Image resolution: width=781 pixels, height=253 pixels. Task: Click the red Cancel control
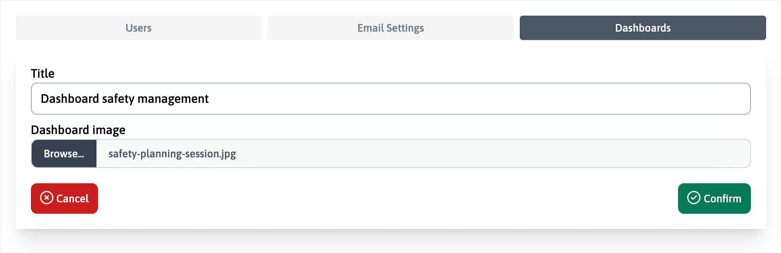(64, 198)
